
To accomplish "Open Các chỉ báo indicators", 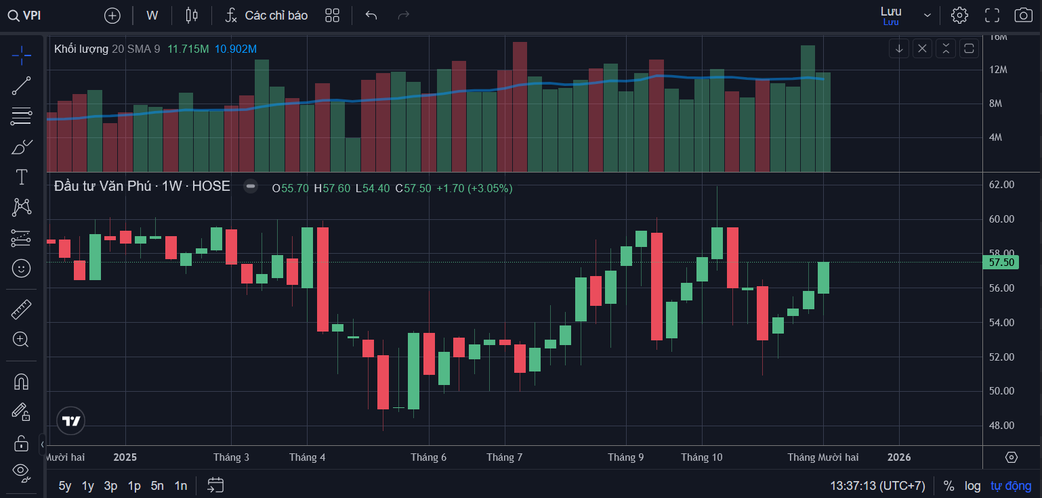I will [266, 16].
